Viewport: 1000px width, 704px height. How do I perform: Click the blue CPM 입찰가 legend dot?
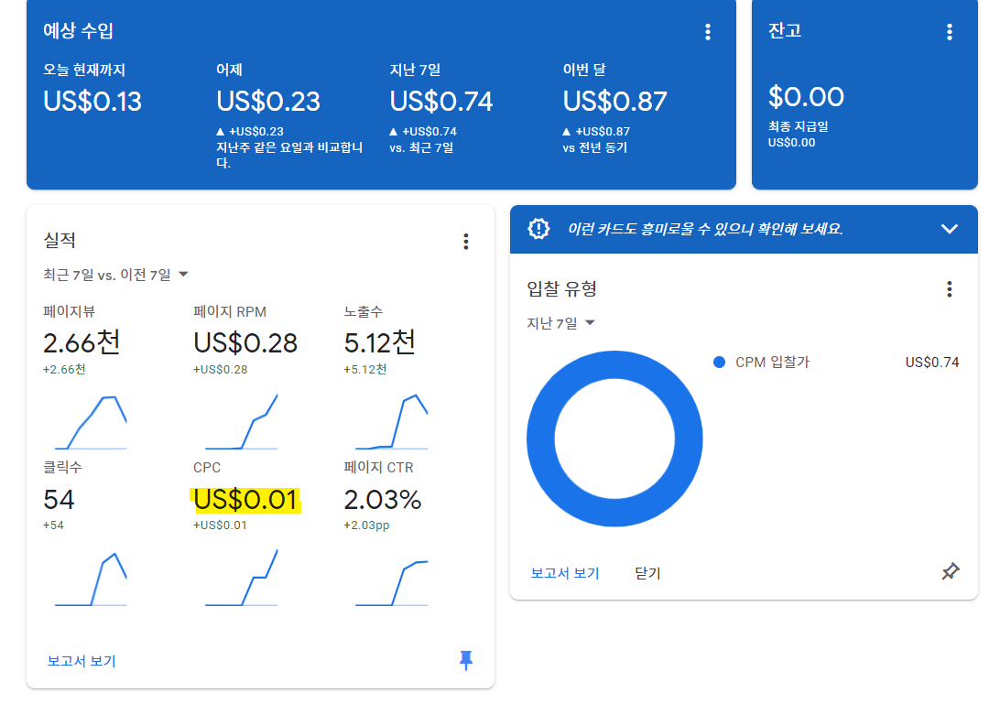coord(720,362)
